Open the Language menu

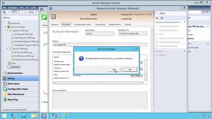point(13,7)
